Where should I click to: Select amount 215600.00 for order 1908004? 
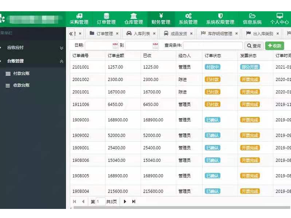[x=117, y=191]
